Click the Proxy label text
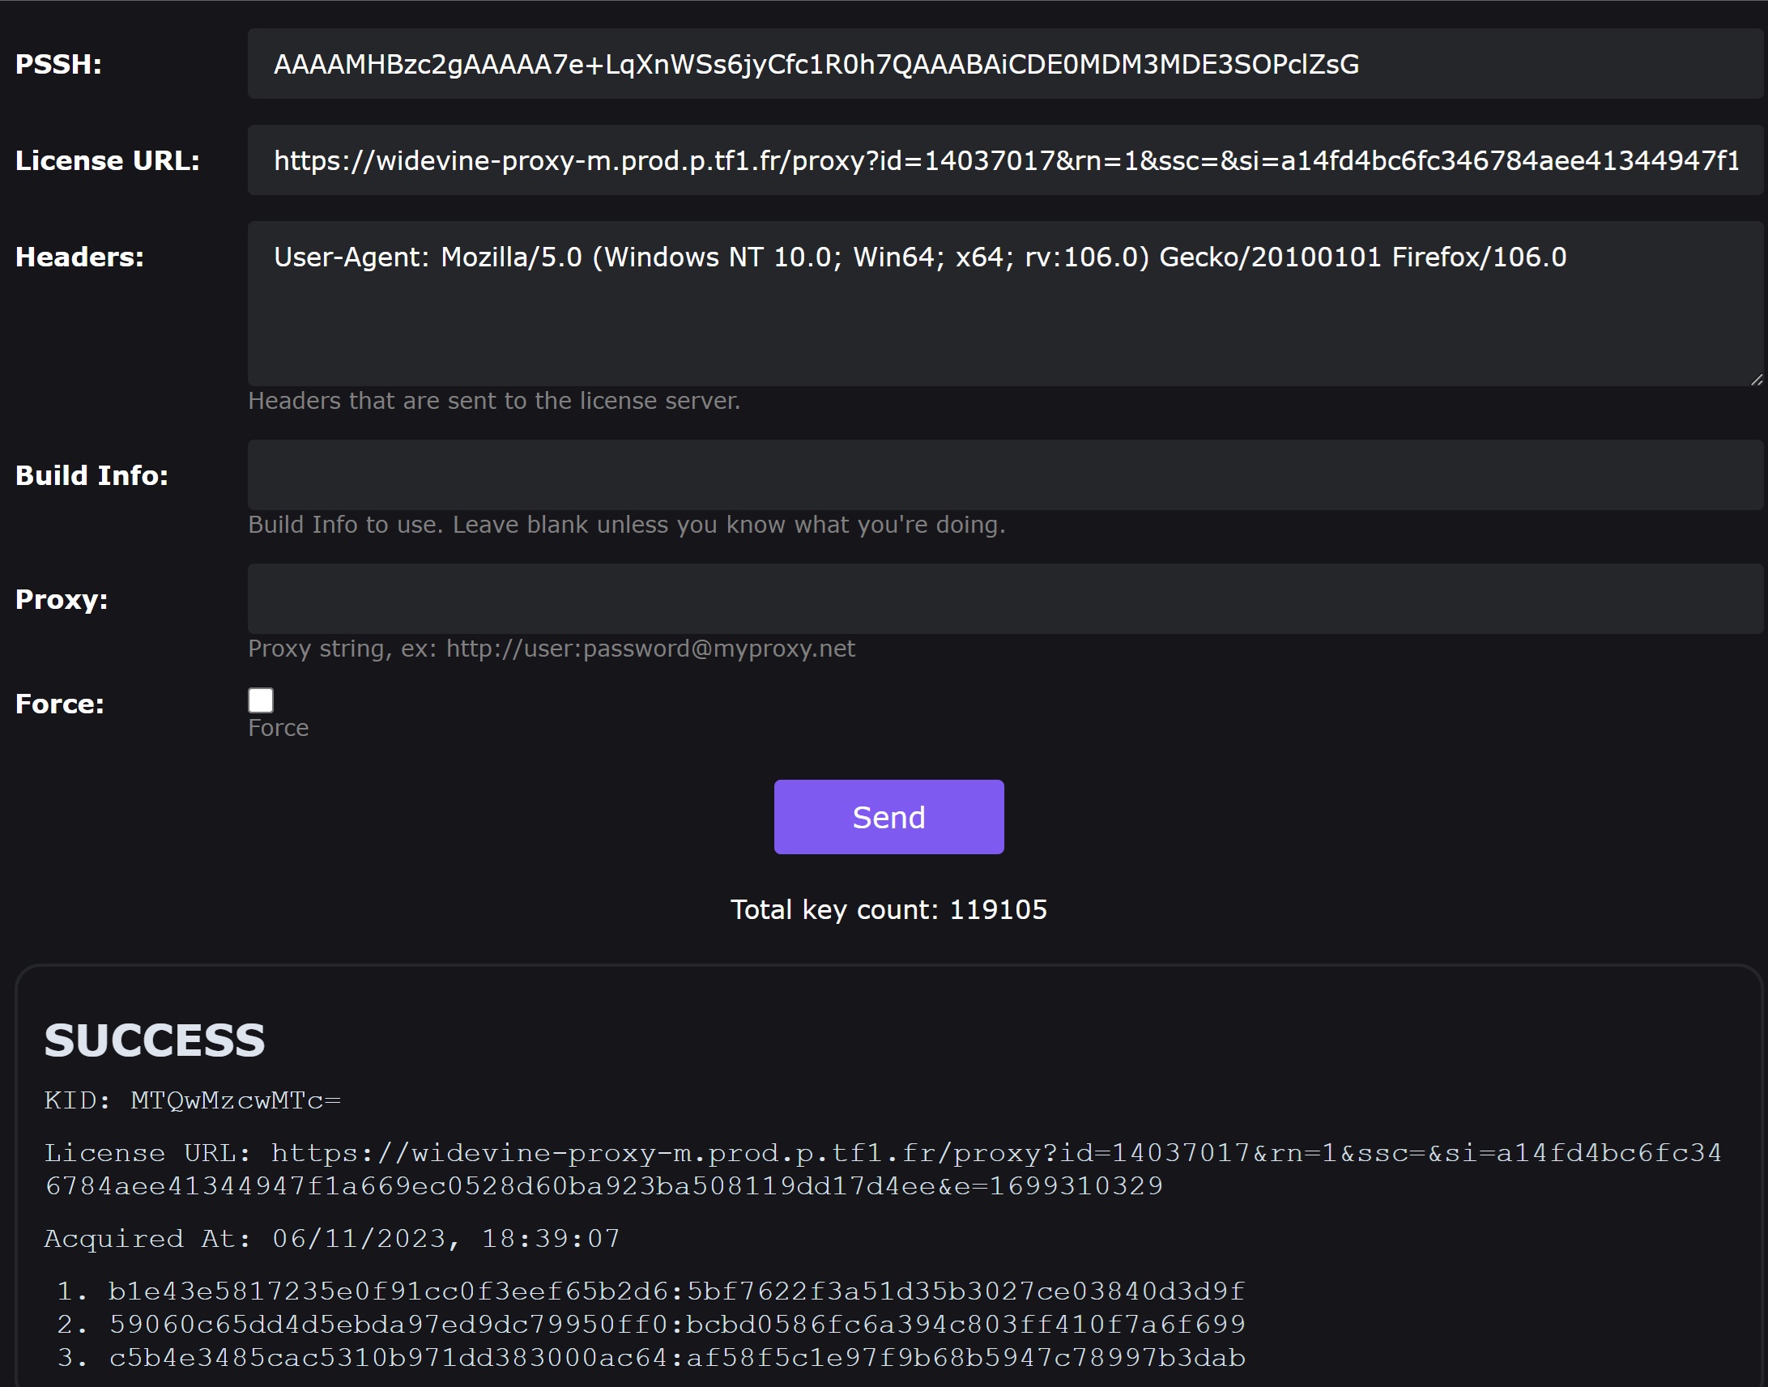The width and height of the screenshot is (1768, 1387). [62, 599]
